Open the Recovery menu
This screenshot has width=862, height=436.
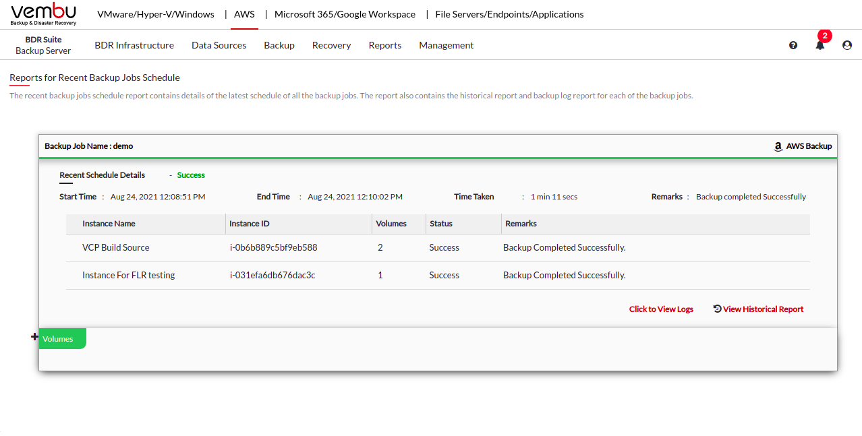pos(331,45)
